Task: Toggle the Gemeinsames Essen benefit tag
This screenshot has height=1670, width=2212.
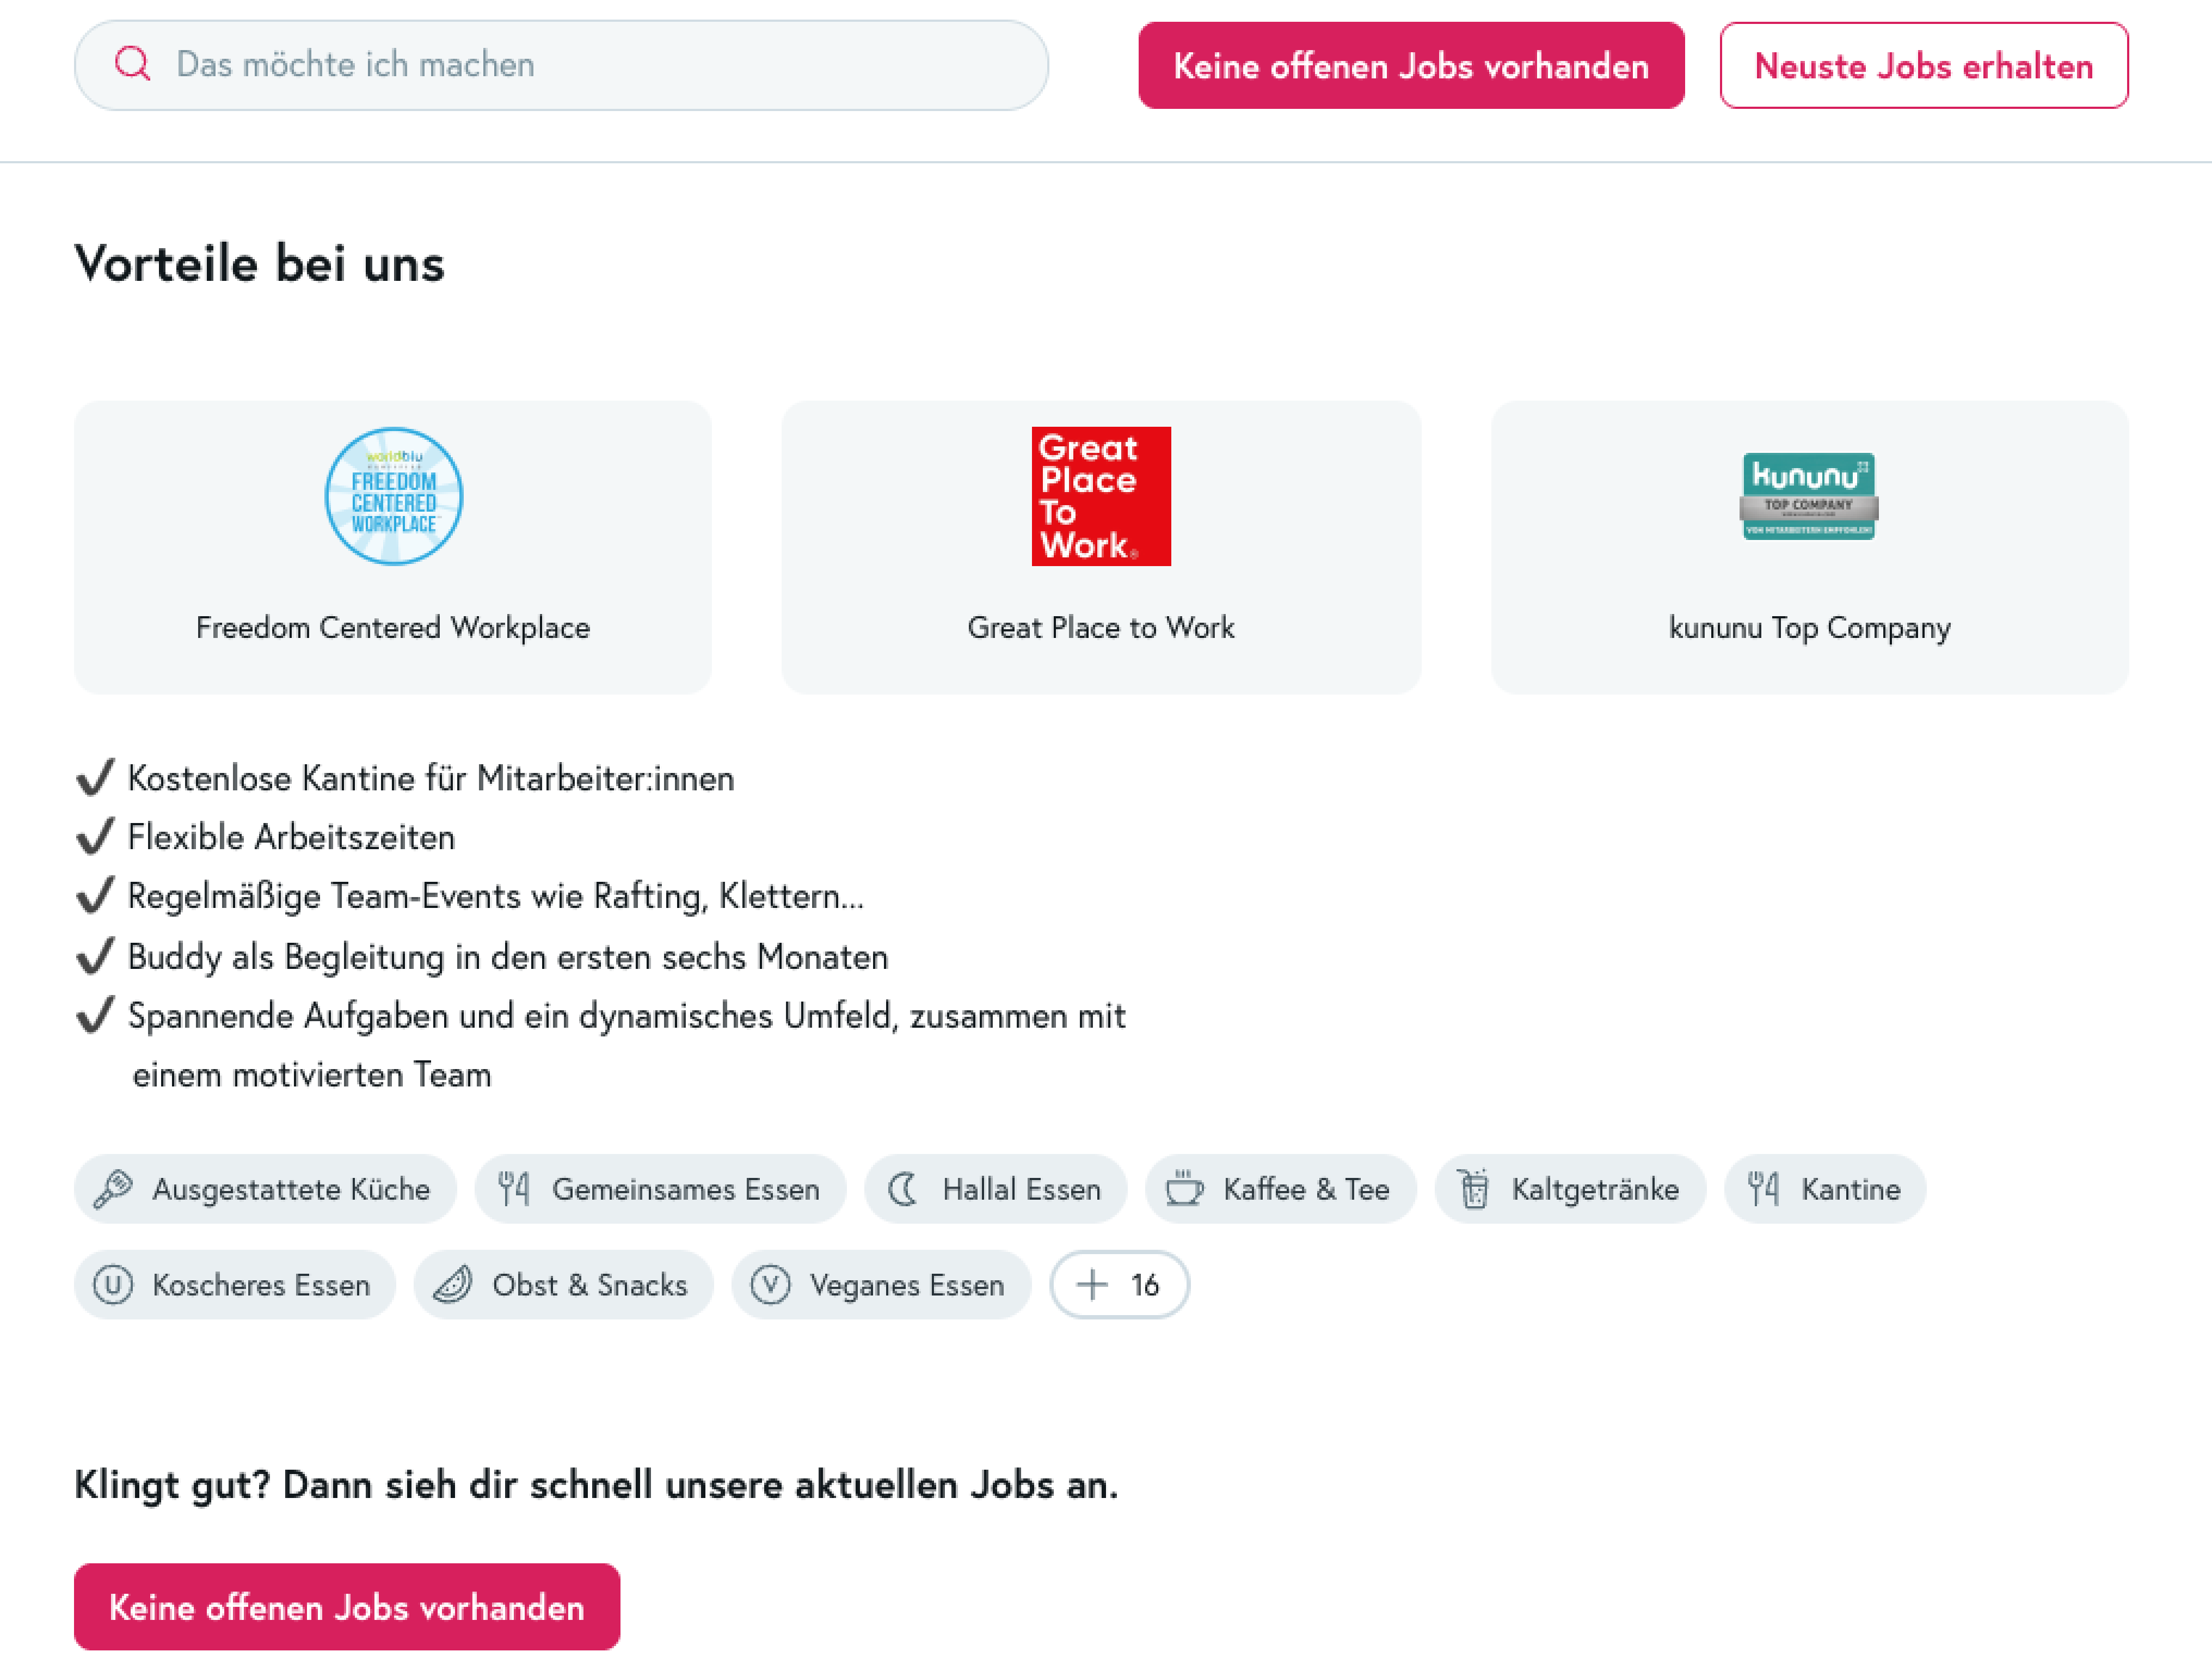Action: 660,1189
